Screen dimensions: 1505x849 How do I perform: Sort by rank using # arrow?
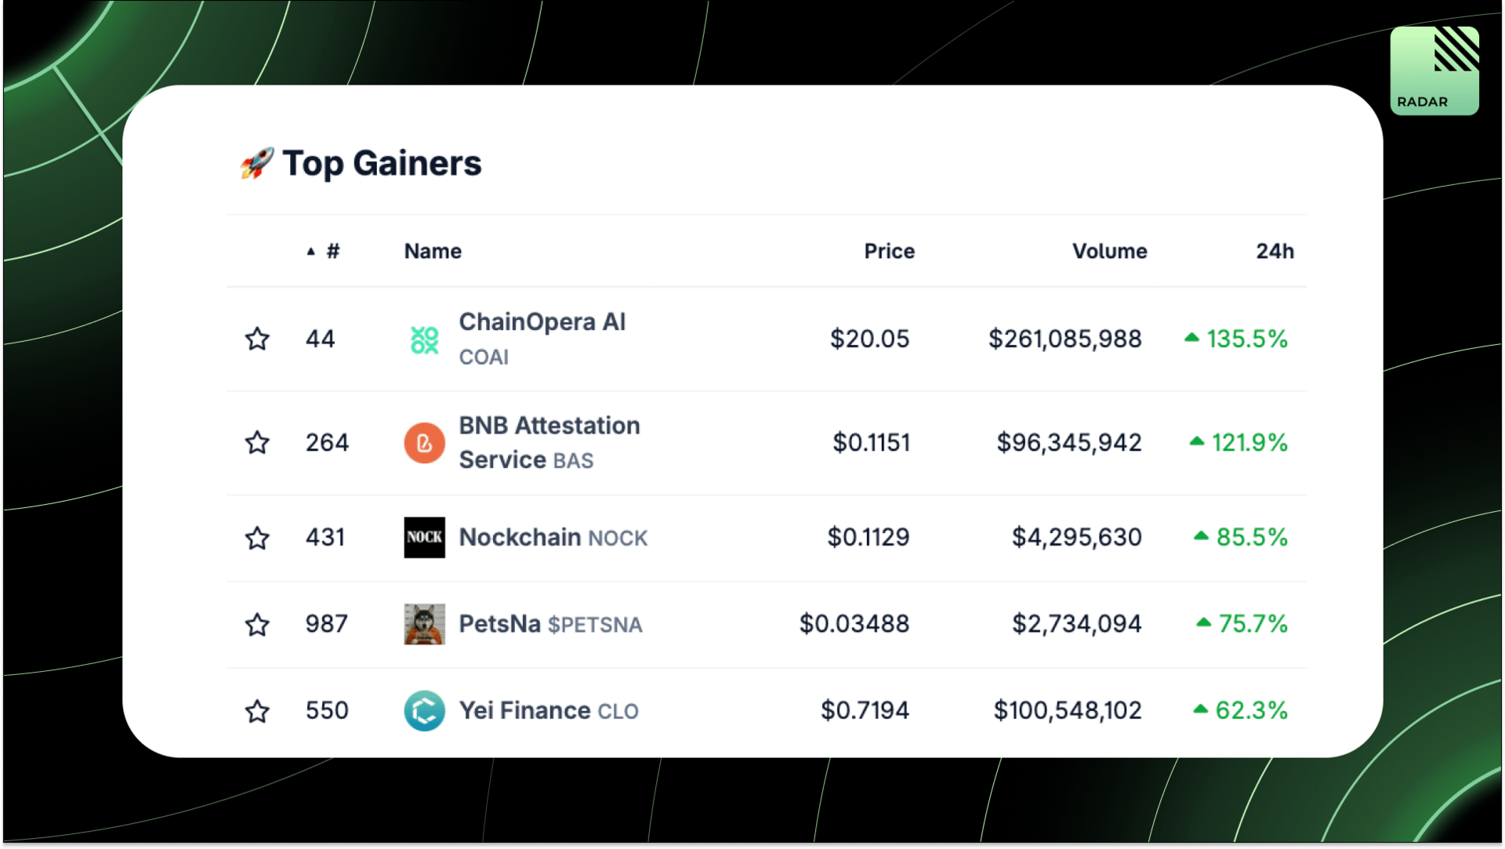click(323, 251)
